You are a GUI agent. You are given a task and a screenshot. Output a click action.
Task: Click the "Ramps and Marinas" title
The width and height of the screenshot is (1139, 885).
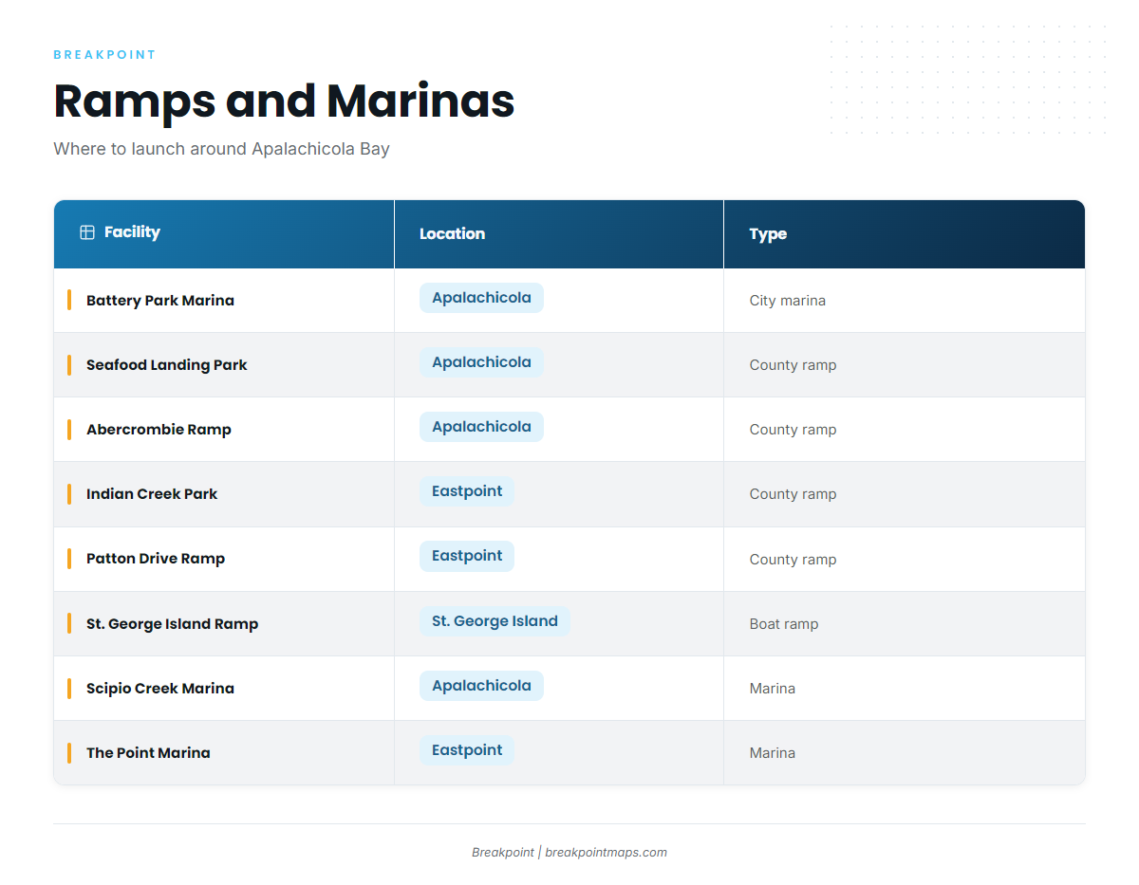click(284, 101)
